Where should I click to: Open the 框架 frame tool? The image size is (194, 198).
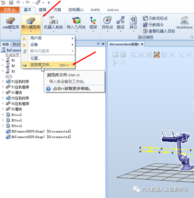tap(93, 24)
